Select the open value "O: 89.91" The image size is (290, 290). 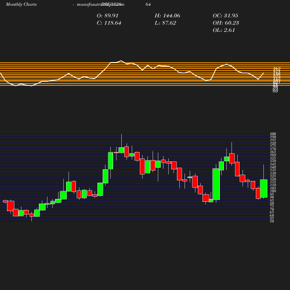[x=107, y=16]
